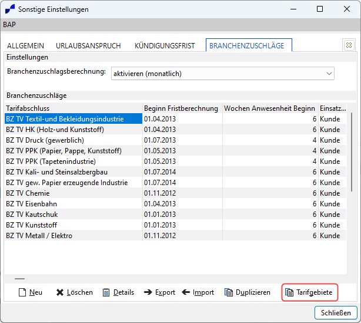The height and width of the screenshot is (323, 361).
Task: Select BZ TV Metall / Elektro row
Action: (175, 236)
